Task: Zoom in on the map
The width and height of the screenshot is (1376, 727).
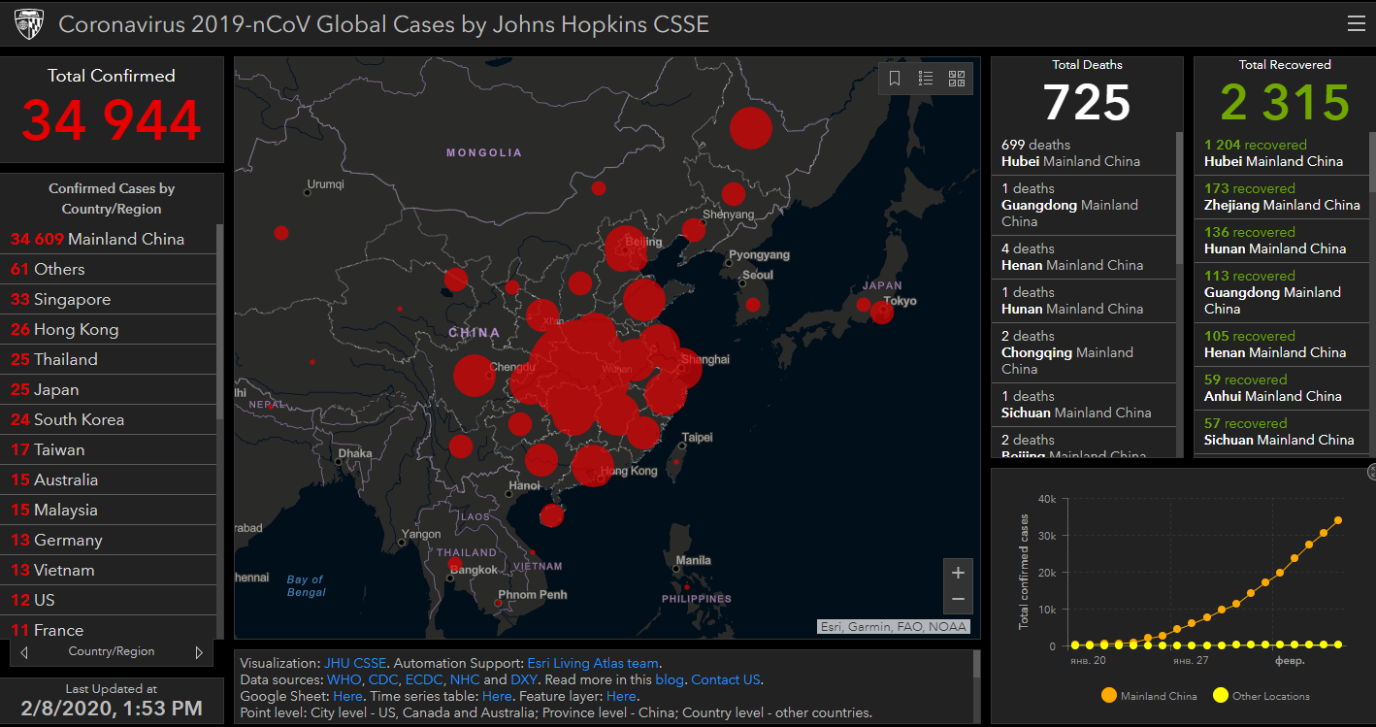Action: point(958,572)
